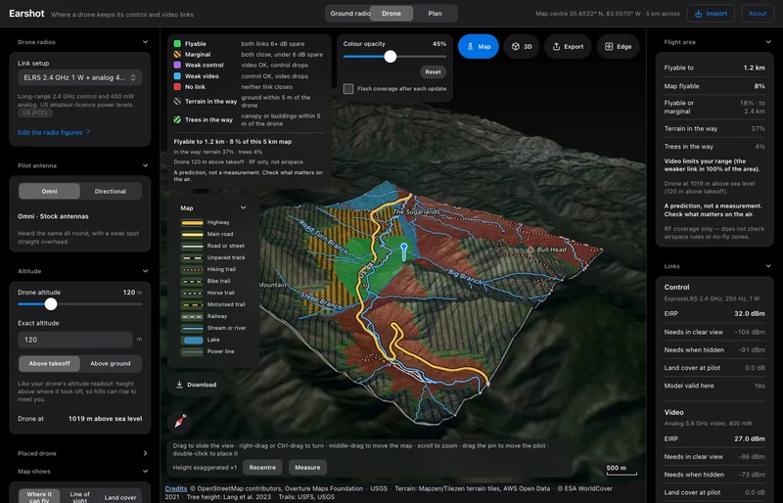783x503 pixels.
Task: Open the Link setup dropdown
Action: point(80,77)
